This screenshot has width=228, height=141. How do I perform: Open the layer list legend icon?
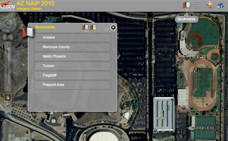(x=197, y=5)
